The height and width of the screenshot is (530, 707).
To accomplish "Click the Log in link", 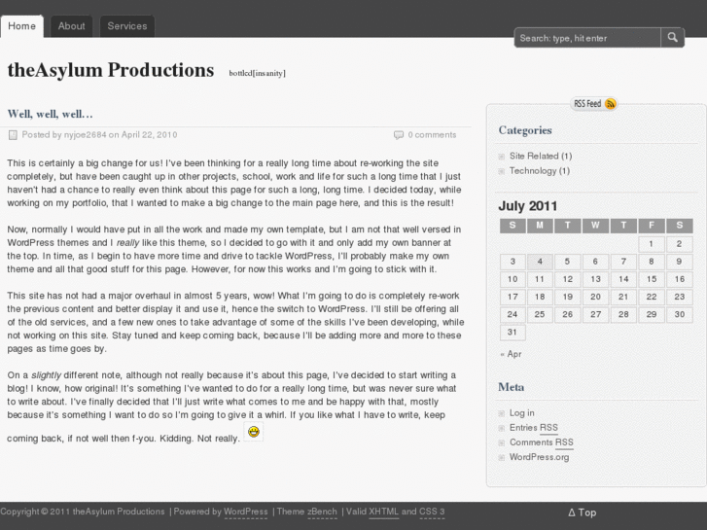I will pyautogui.click(x=522, y=413).
